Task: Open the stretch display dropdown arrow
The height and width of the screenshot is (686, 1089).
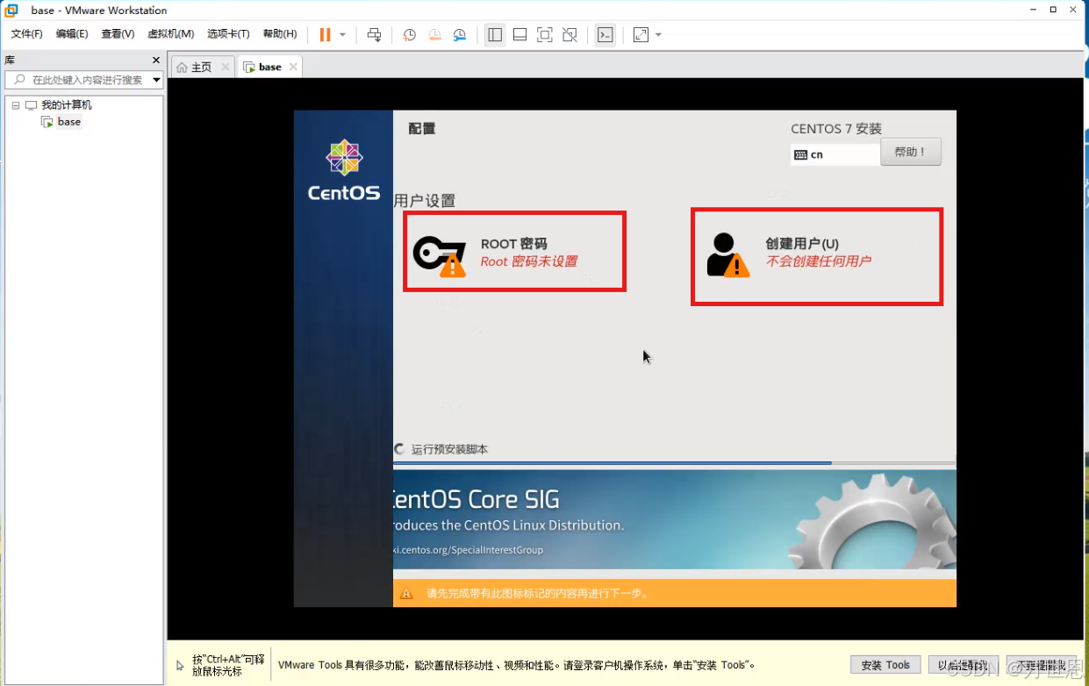Action: pos(658,35)
